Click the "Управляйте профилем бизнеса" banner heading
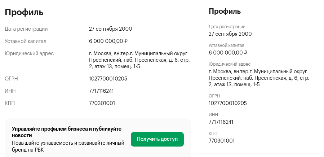Screen dimensions: 324x157 [67, 132]
